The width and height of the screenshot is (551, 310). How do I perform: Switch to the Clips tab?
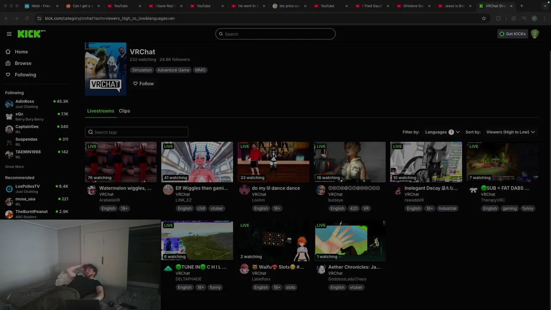(x=124, y=111)
